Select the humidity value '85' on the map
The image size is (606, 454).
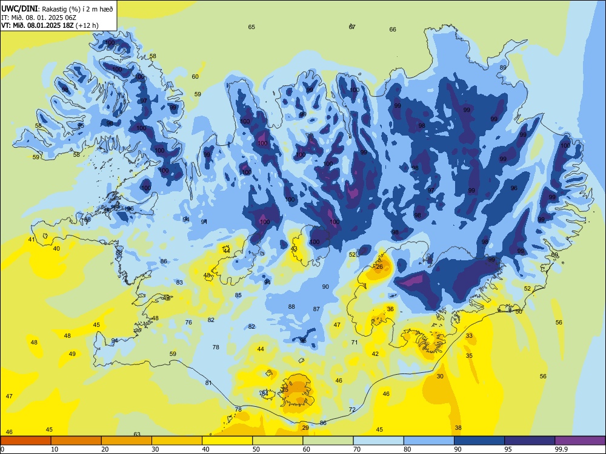point(238,295)
